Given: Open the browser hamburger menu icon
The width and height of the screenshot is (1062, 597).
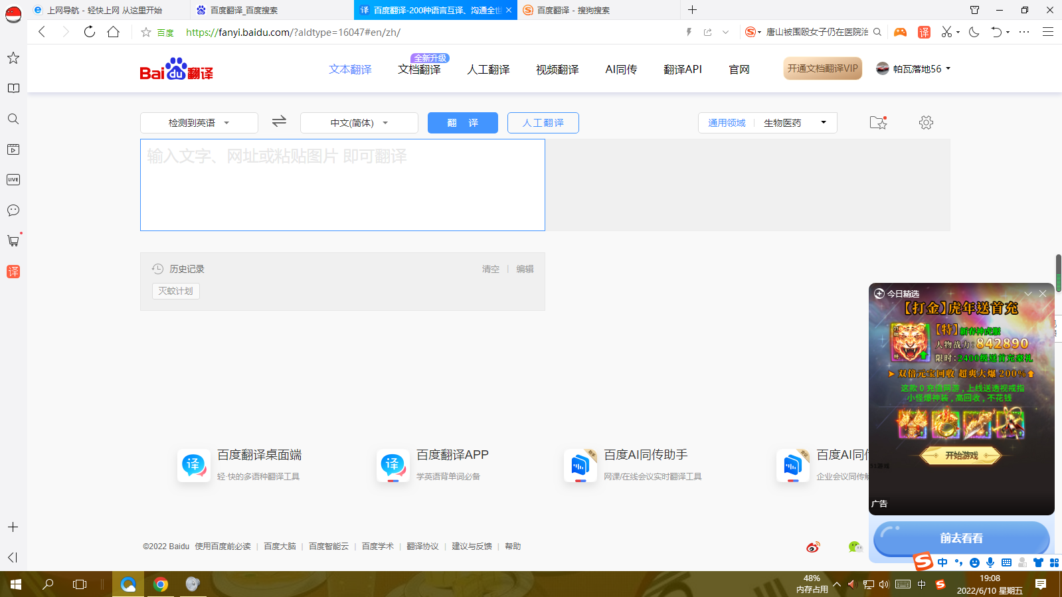Looking at the screenshot, I should (x=1048, y=32).
